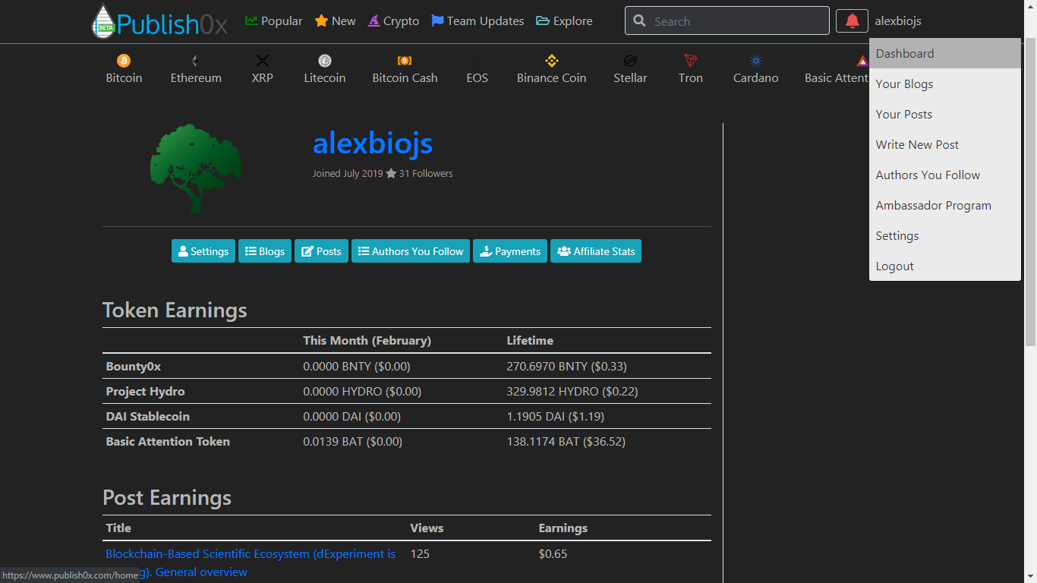
Task: Select Dashboard in the user menu
Action: click(x=945, y=53)
